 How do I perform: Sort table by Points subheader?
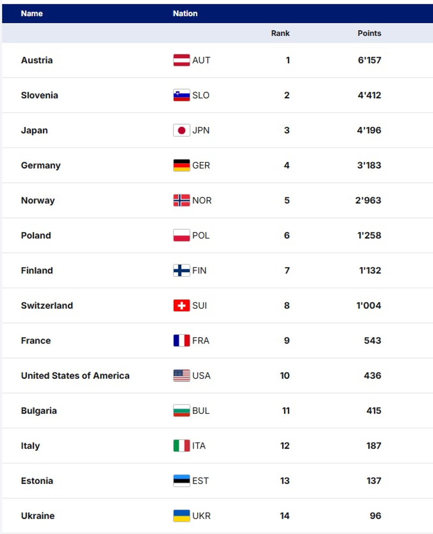coord(369,33)
